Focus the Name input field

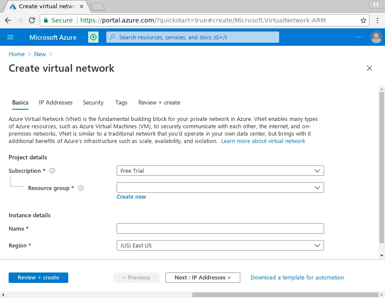click(220, 228)
